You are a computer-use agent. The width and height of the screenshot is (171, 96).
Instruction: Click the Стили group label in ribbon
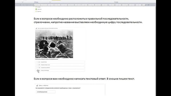(116, 2)
